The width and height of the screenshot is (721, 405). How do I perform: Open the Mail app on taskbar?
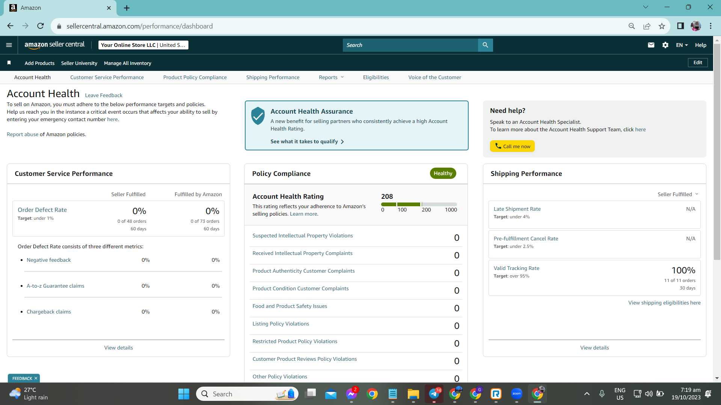331,394
